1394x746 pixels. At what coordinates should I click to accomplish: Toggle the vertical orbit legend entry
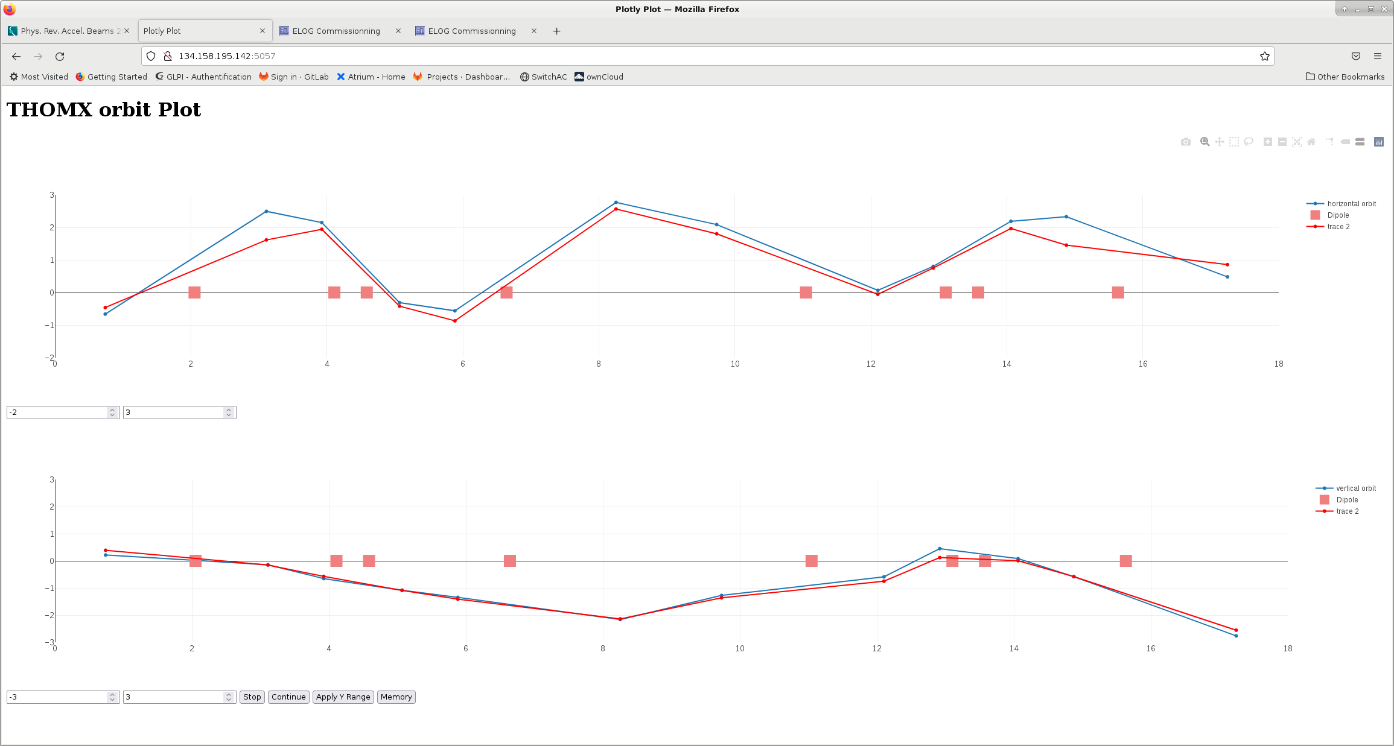(1355, 488)
